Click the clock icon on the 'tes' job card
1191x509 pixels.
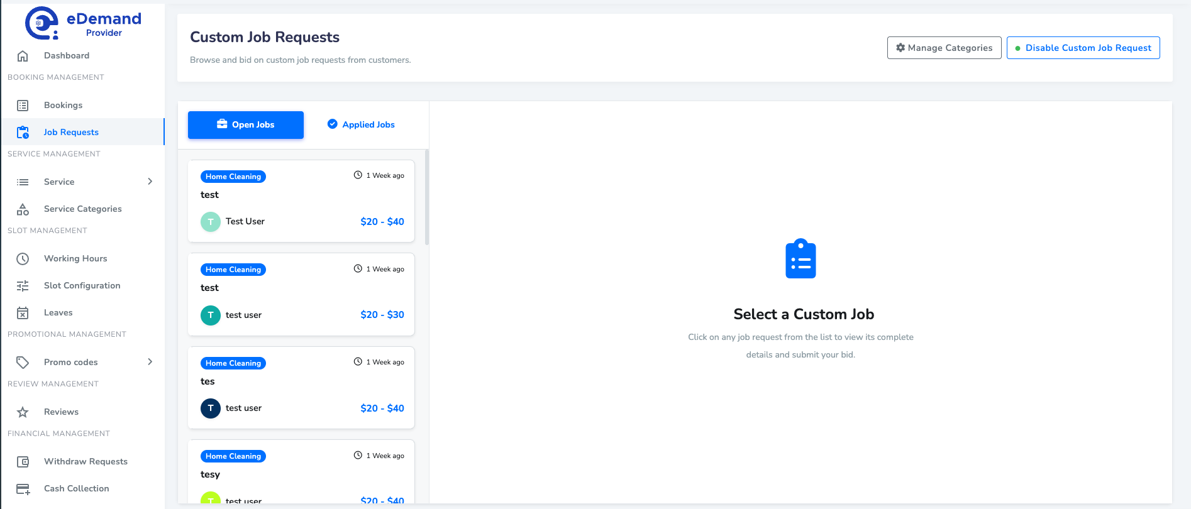point(358,362)
